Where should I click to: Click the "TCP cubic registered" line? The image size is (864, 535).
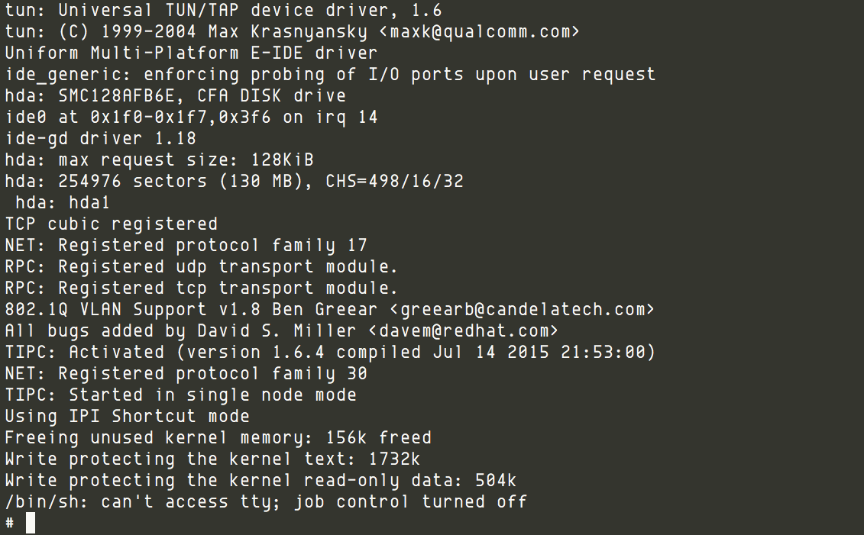point(112,224)
